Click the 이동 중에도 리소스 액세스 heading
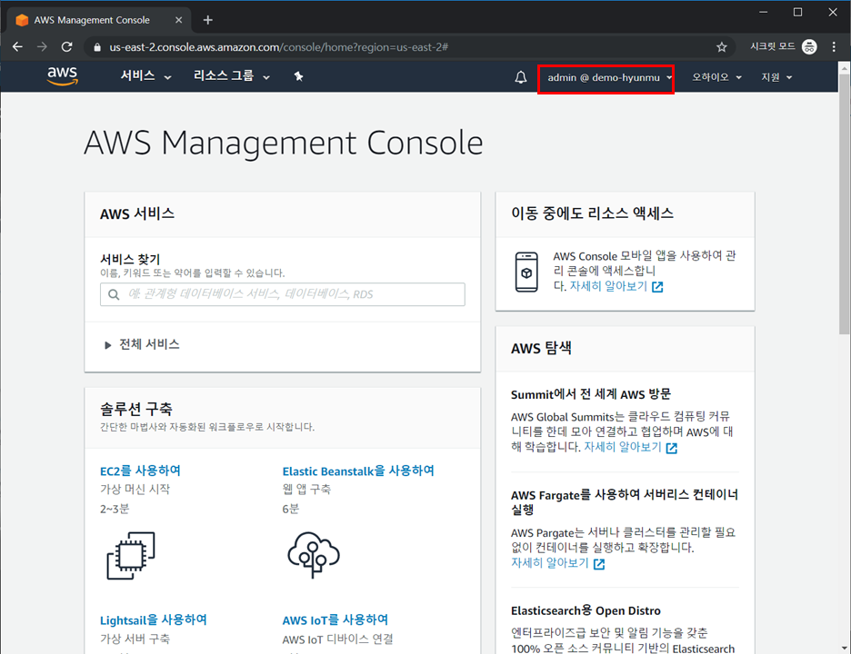This screenshot has width=851, height=654. [592, 213]
